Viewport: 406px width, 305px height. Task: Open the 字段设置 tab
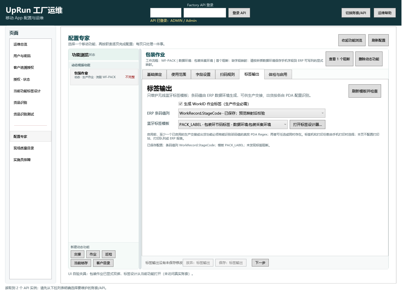[203, 74]
